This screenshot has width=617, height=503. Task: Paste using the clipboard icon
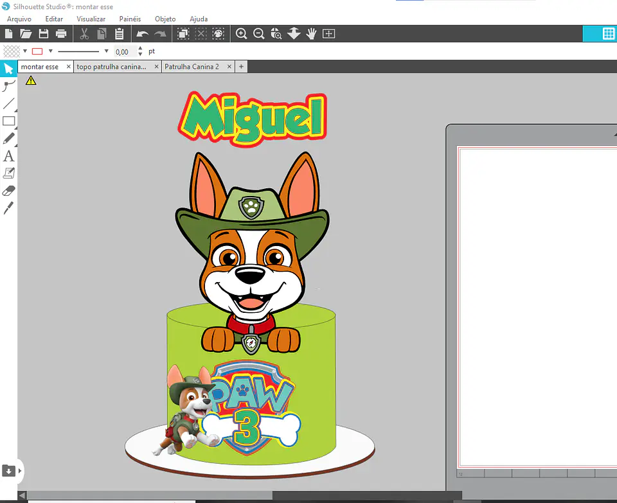click(120, 34)
